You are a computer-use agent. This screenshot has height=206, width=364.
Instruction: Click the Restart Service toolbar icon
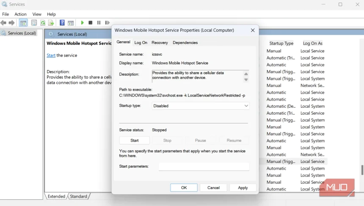tap(107, 23)
